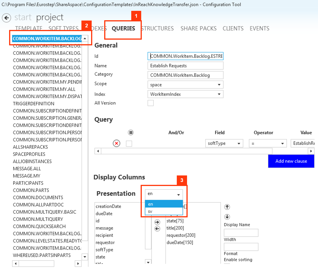
Task: Open the SHARE PACKS tab
Action: click(x=198, y=28)
